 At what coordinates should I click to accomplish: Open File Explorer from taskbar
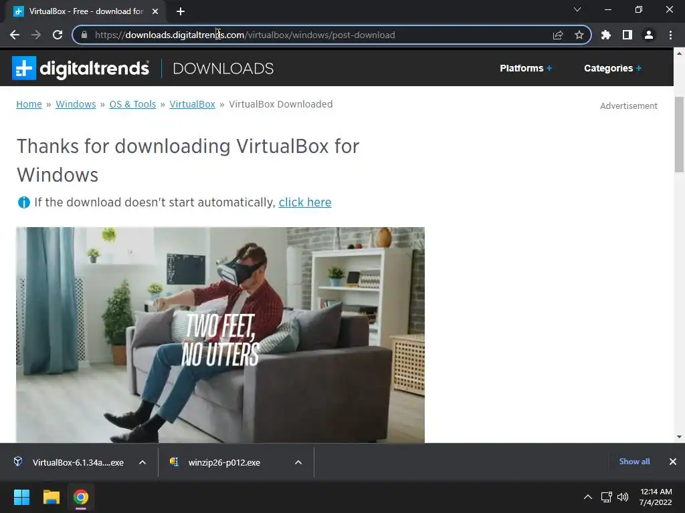point(51,497)
